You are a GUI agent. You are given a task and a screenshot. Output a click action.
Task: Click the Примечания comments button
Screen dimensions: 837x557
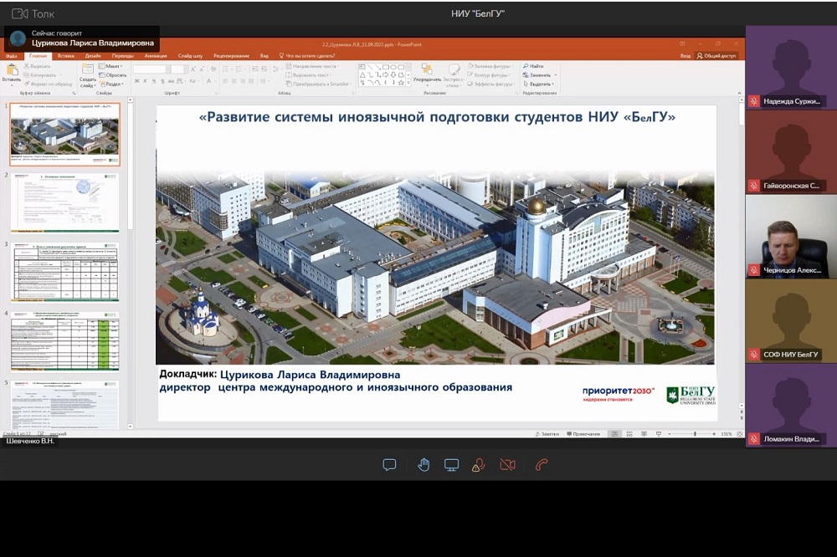point(584,434)
